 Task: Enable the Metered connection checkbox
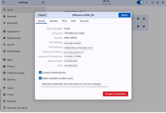click(40, 85)
